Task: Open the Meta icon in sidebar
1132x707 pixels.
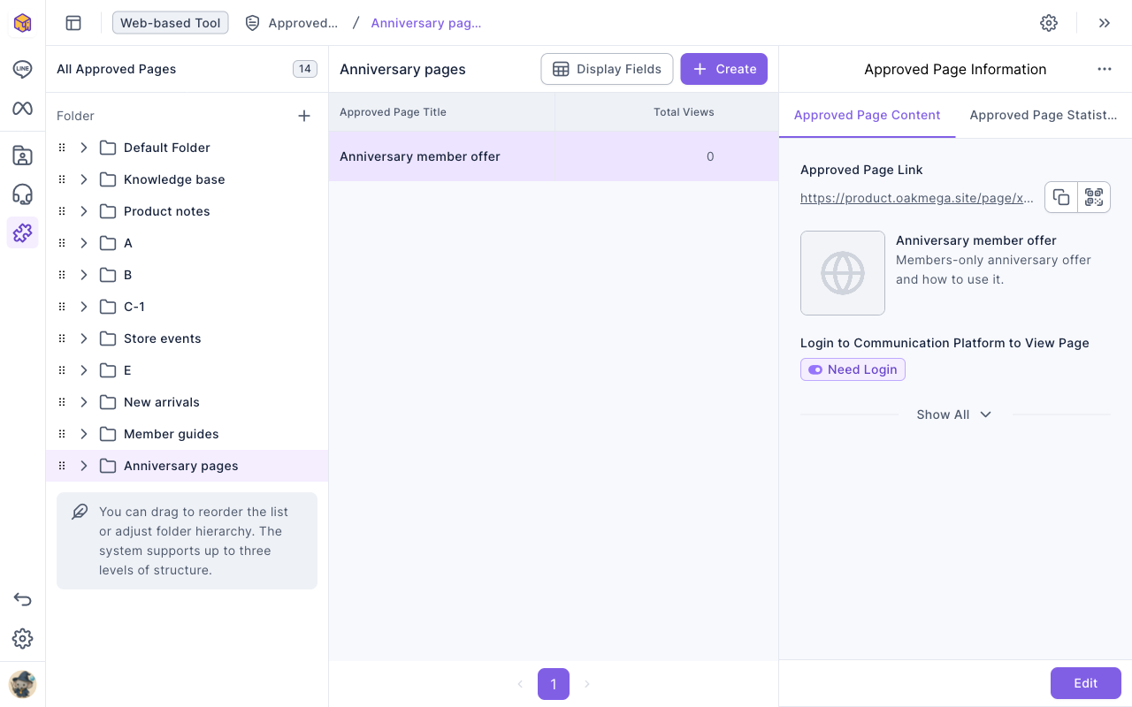Action: tap(22, 109)
